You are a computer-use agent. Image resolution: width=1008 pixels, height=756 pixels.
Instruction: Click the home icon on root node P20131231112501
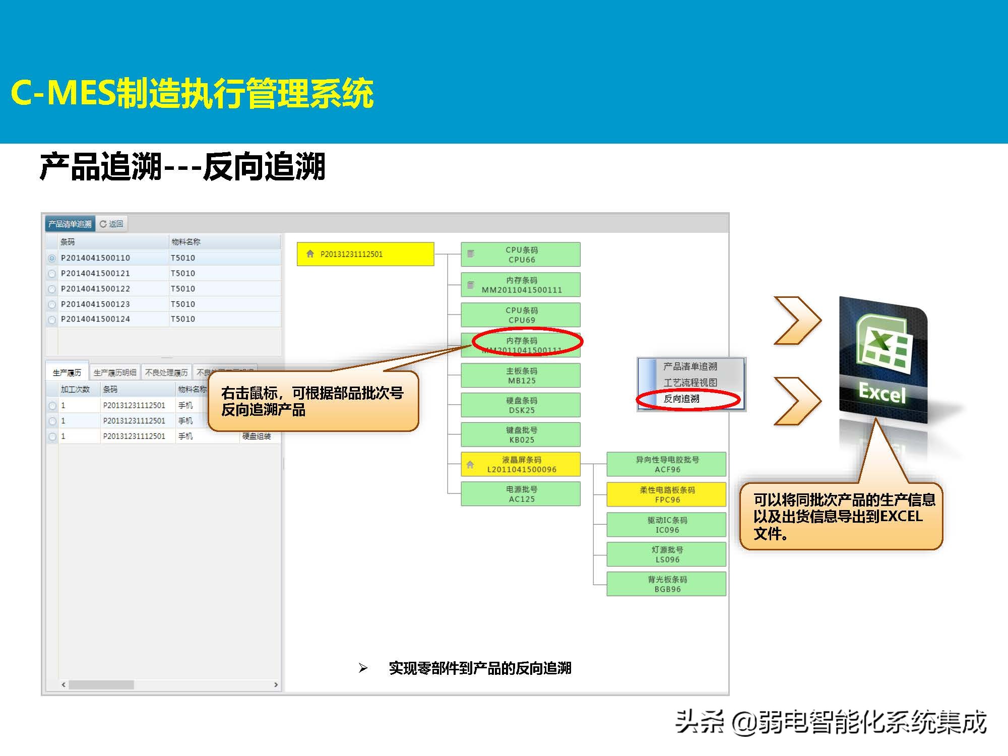coord(310,254)
